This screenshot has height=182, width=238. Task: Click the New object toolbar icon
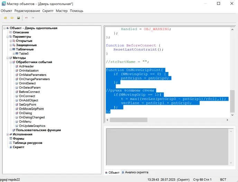(5, 18)
